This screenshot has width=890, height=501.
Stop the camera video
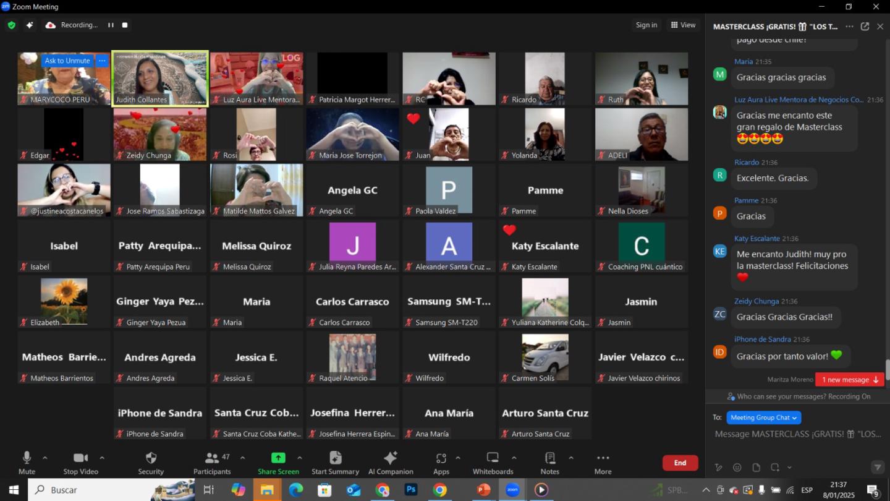pos(80,463)
